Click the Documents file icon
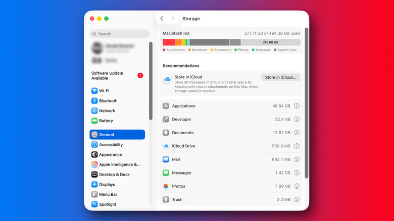 click(x=166, y=133)
